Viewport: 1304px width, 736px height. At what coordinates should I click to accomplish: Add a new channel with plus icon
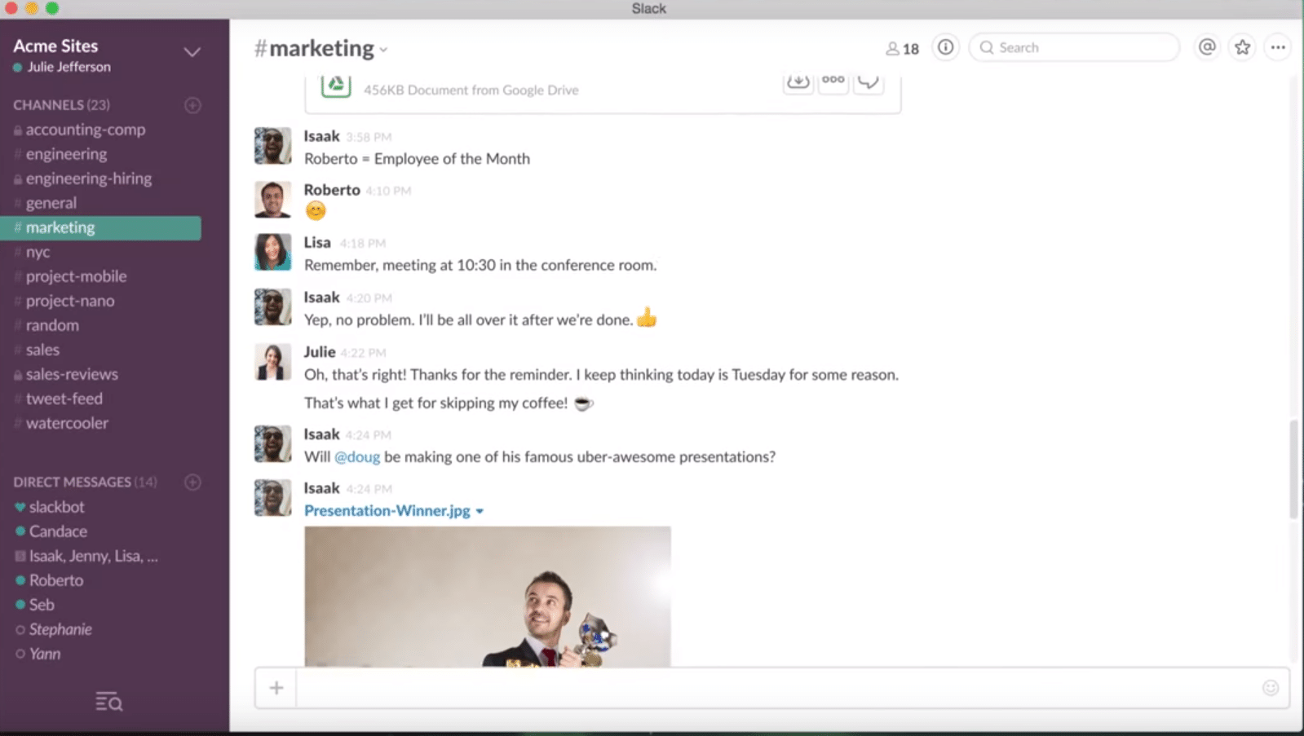pos(192,105)
